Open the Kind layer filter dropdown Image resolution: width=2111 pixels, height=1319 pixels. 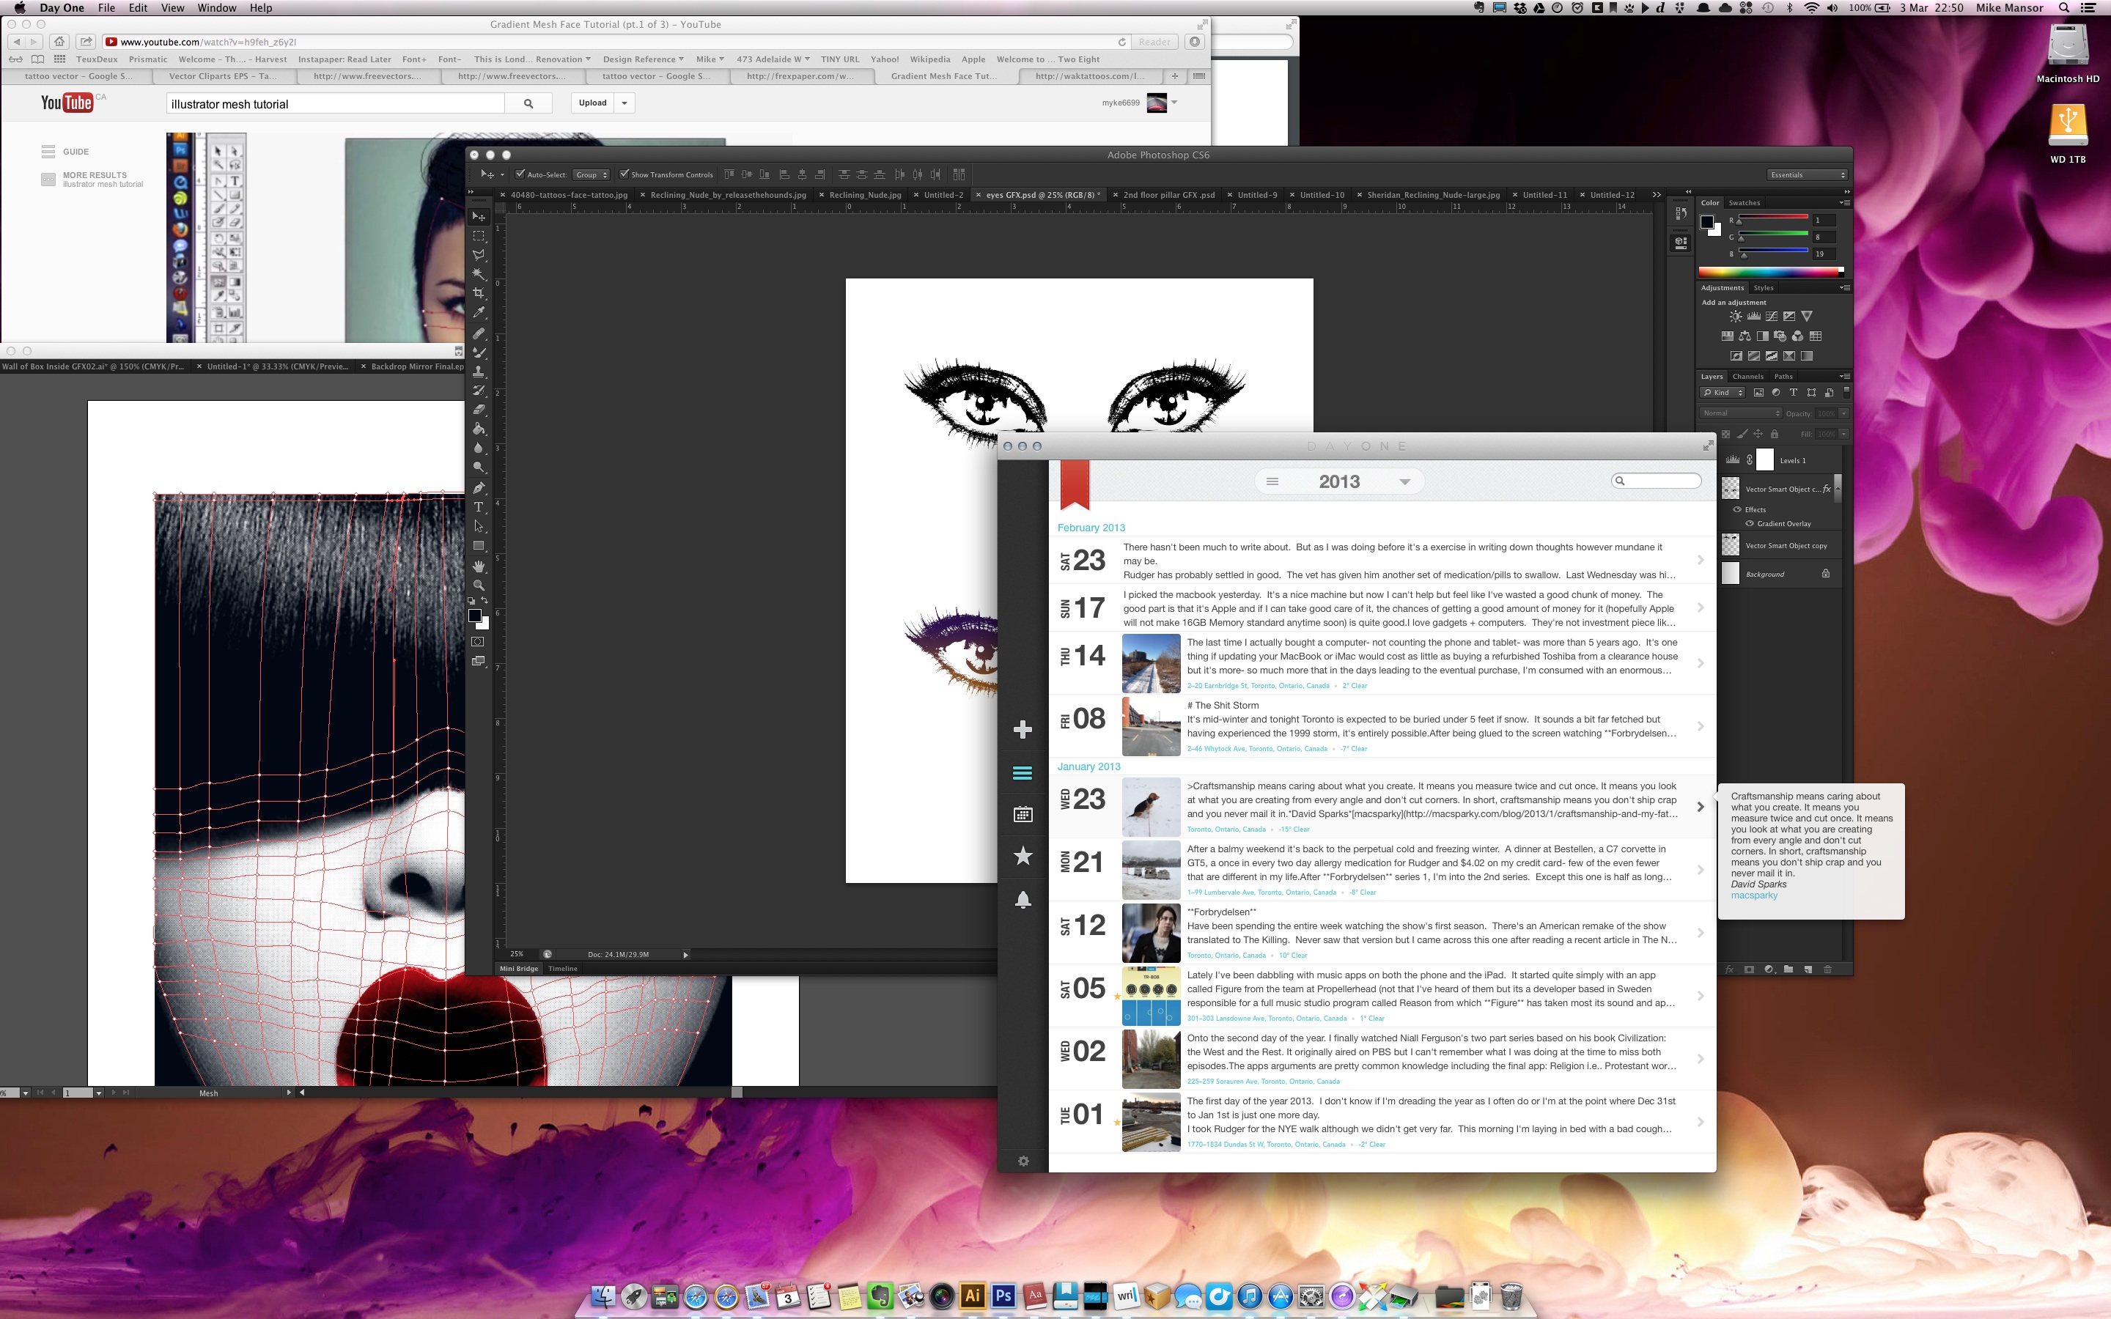pos(1722,393)
